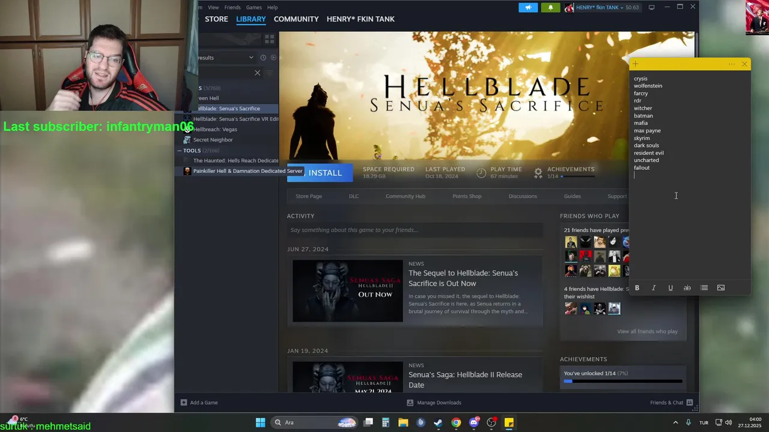Open Discord from taskbar
Viewport: 769px width, 432px height.
tap(474, 422)
